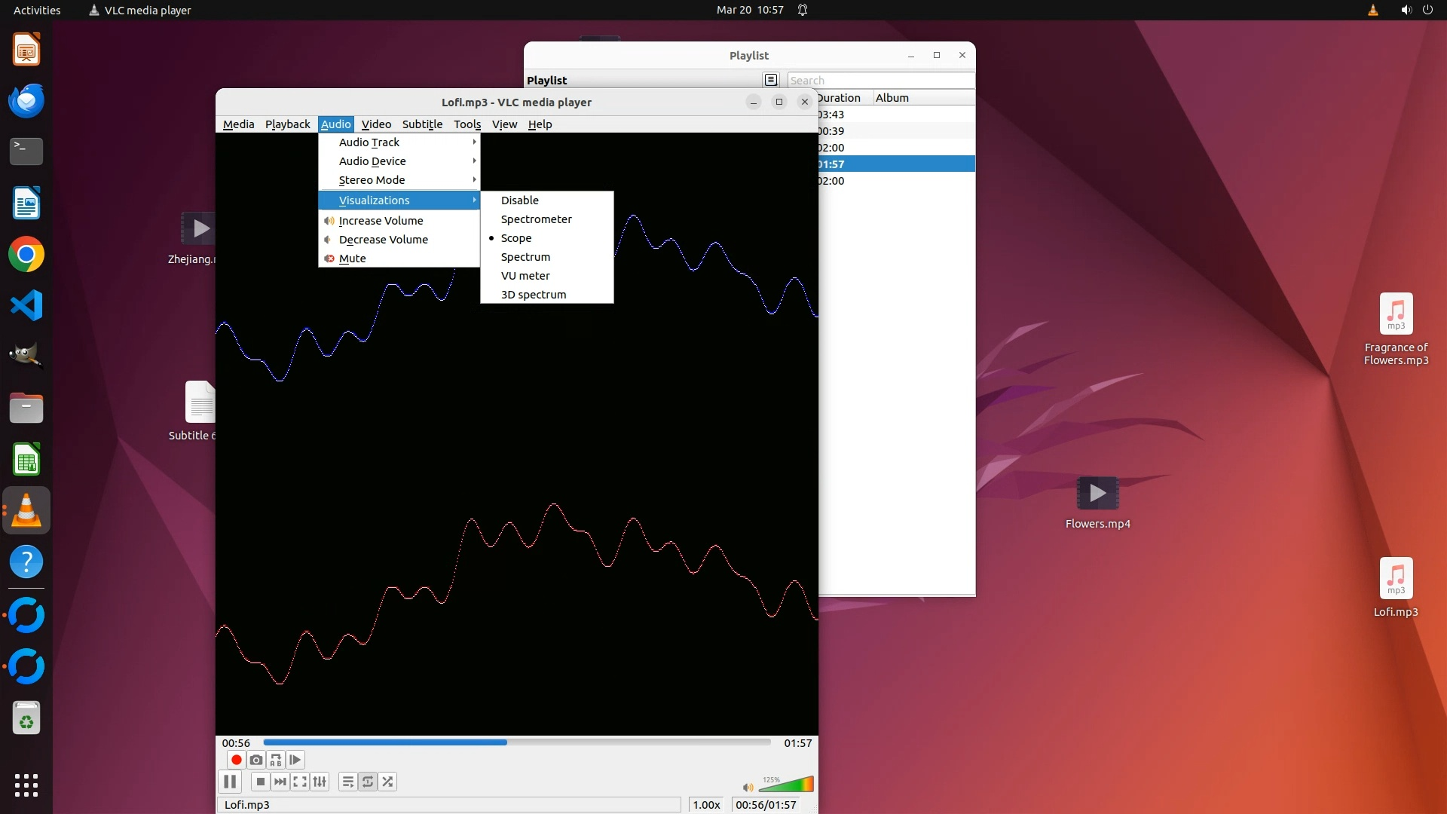
Task: Toggle shuffle random playback
Action: (387, 782)
